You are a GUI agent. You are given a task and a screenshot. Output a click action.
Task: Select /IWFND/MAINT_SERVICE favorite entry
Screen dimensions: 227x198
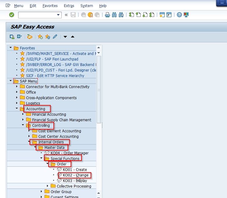pos(61,54)
